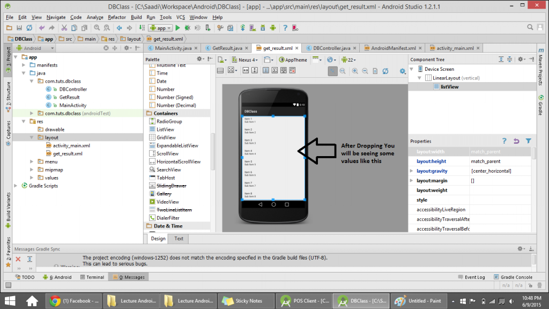This screenshot has height=309, width=549.
Task: Expand the manifests folder
Action: [24, 65]
